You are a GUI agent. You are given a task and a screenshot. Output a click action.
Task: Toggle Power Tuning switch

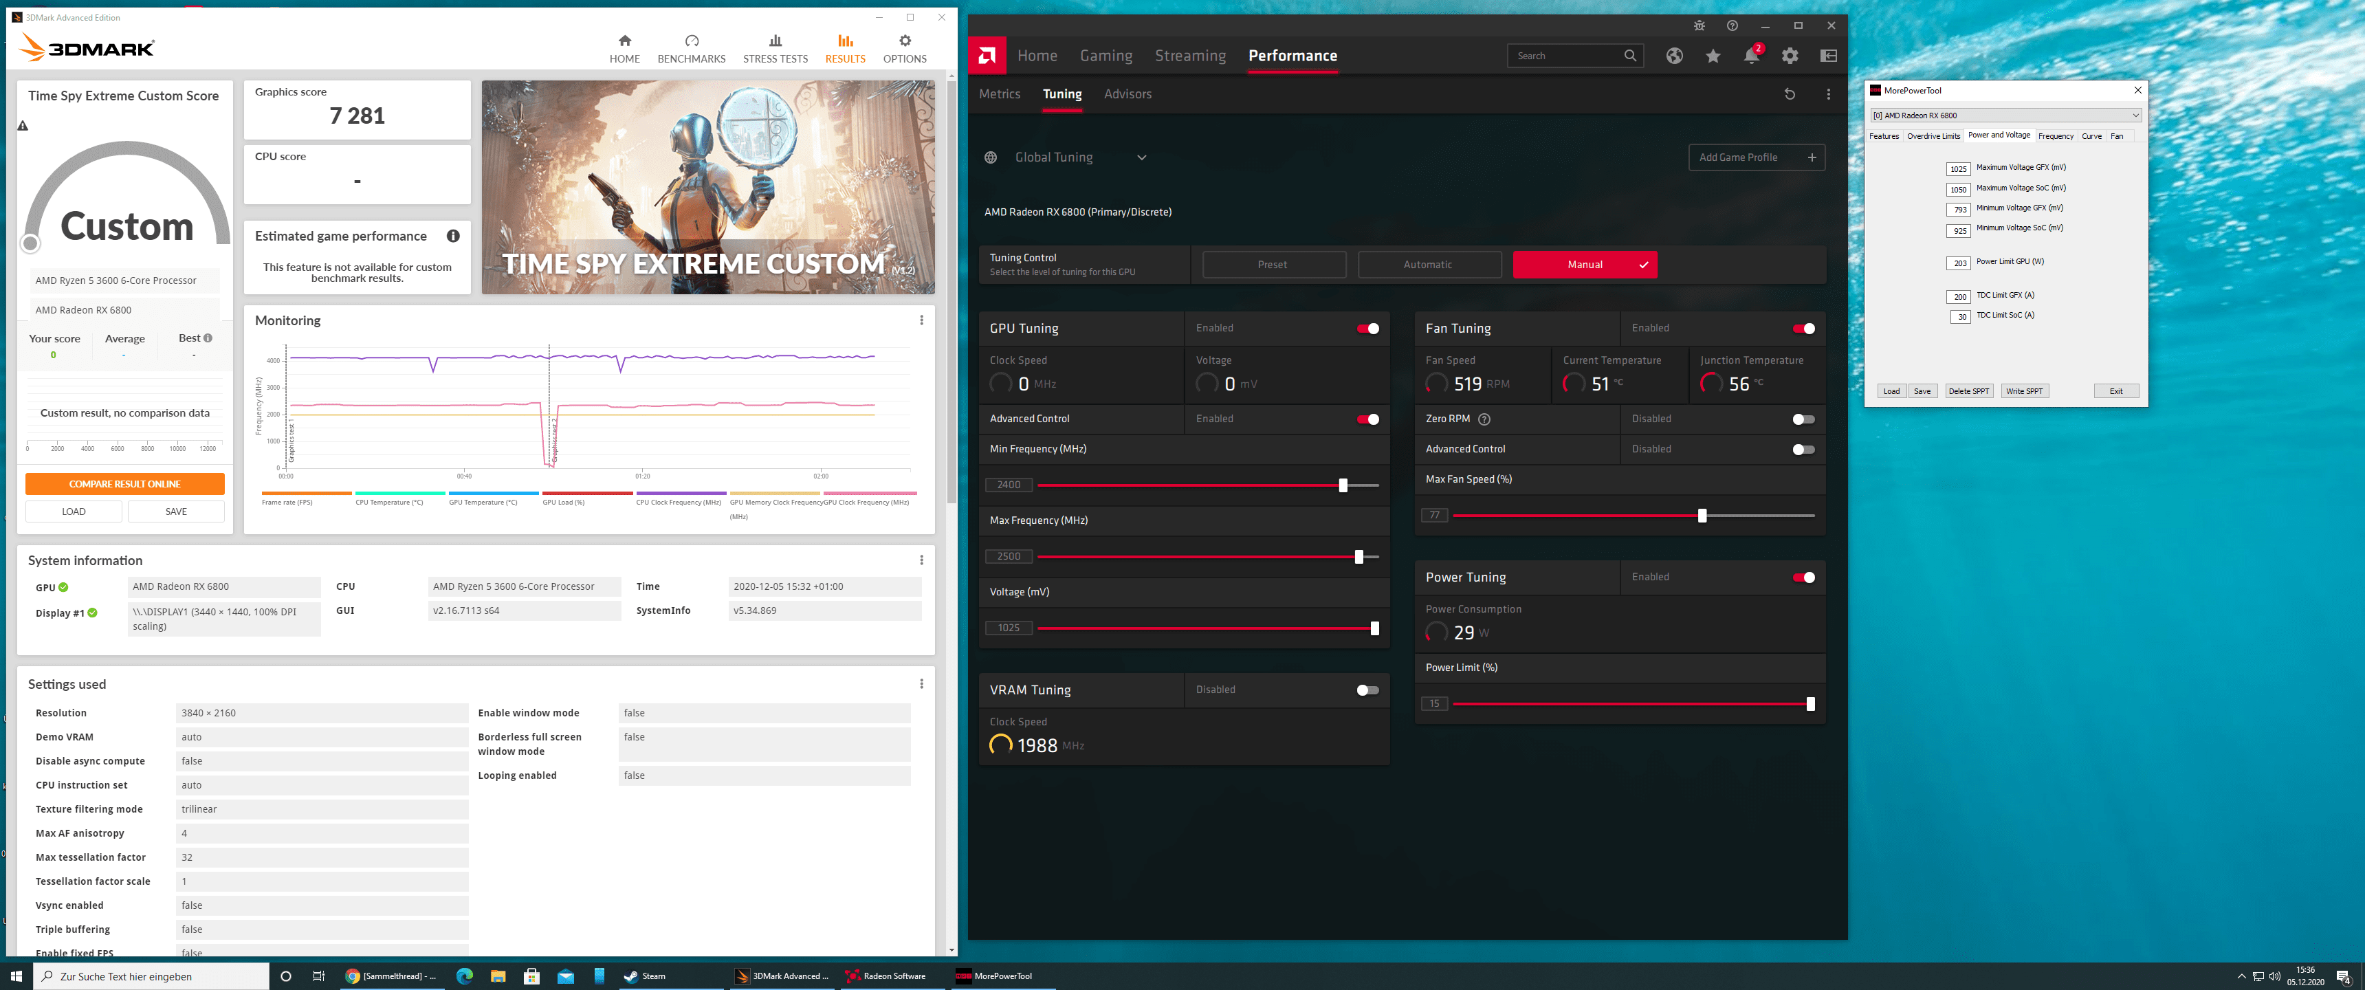[1804, 577]
